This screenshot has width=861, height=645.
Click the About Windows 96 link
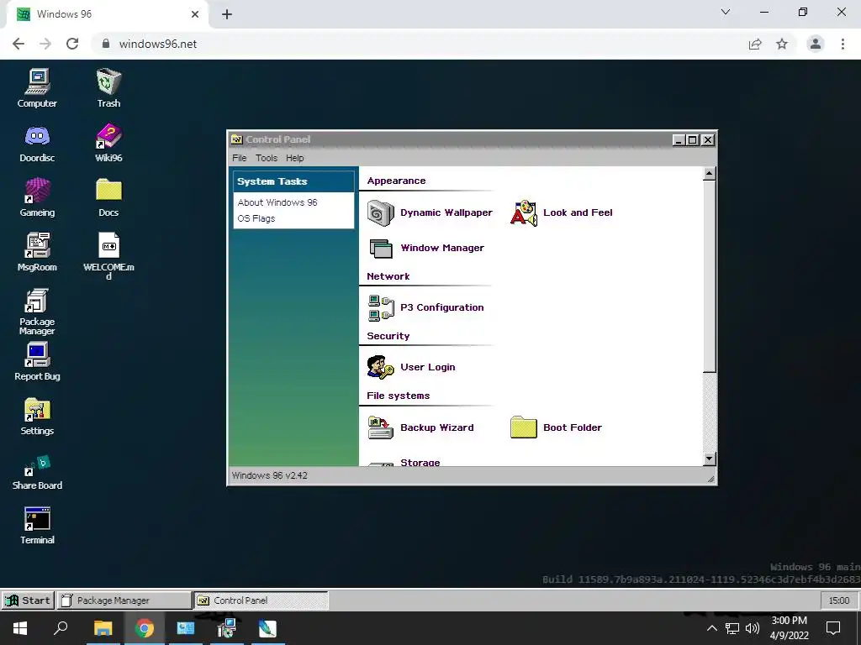click(277, 202)
